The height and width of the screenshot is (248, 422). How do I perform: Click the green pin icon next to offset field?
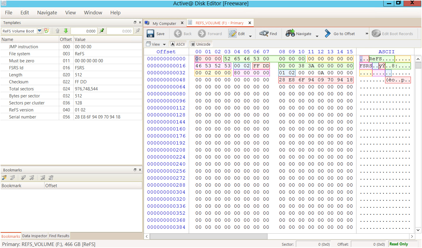tap(102, 31)
